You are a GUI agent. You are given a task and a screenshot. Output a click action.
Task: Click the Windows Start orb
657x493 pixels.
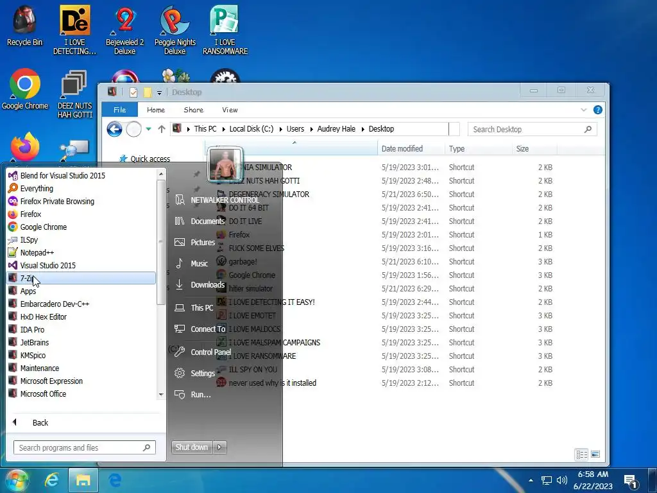(x=16, y=480)
